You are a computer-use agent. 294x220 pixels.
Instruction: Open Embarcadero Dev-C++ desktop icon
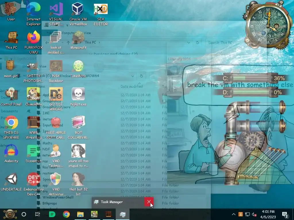(33, 184)
